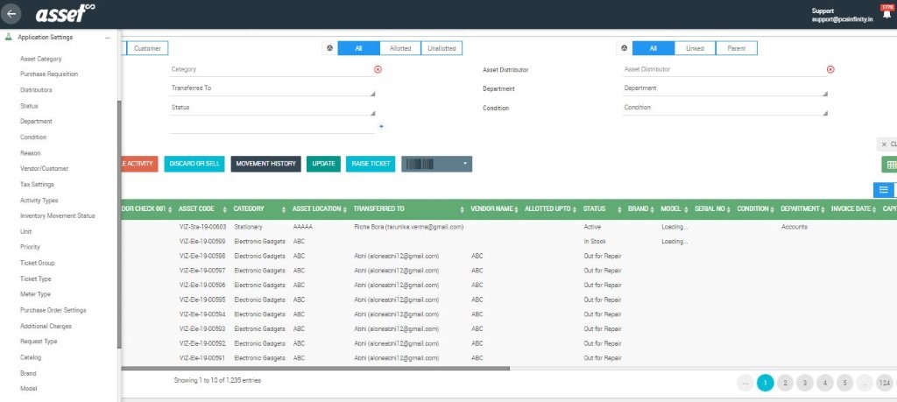This screenshot has width=897, height=402.
Task: Open Purchase Requisition in the sidebar
Action: click(49, 74)
